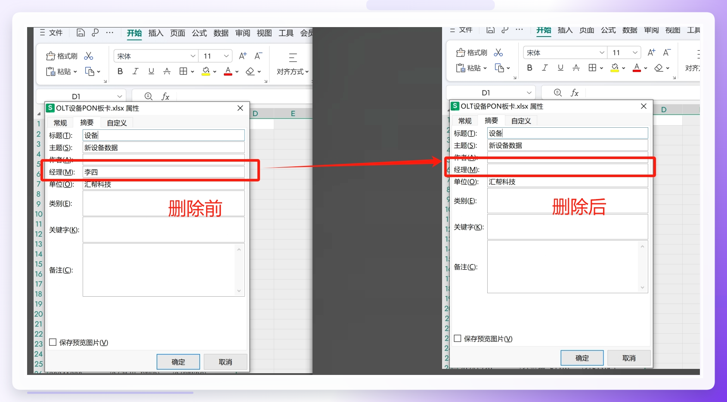Viewport: 727px width, 402px height.
Task: Click the Borders icon in right window
Action: coord(593,68)
